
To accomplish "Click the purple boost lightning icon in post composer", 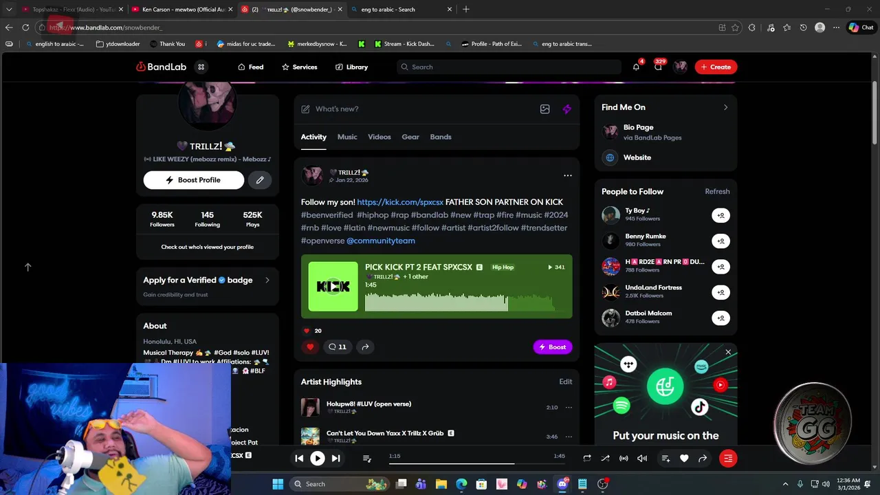I will pos(566,109).
